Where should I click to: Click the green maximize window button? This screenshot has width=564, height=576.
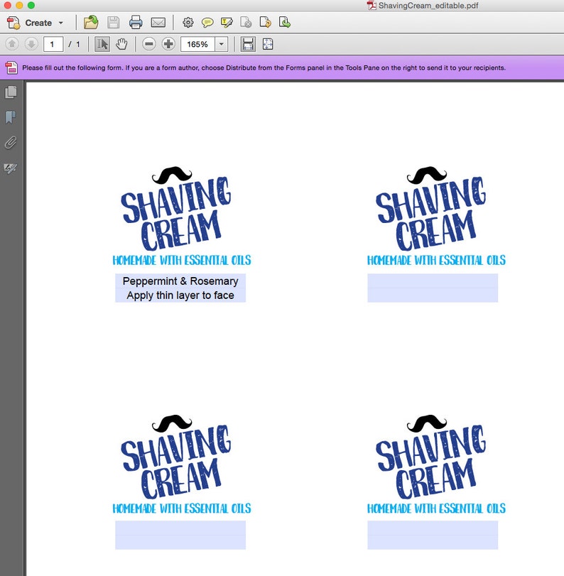(31, 5)
